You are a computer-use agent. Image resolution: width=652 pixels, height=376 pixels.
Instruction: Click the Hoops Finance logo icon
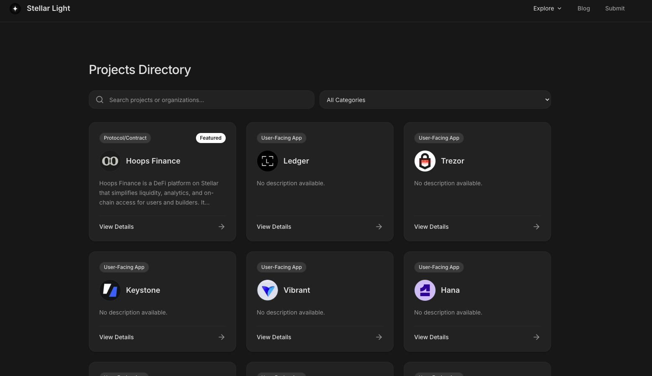coord(110,161)
